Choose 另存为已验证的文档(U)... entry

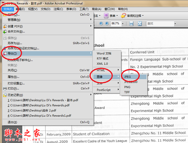[x=48, y=48]
